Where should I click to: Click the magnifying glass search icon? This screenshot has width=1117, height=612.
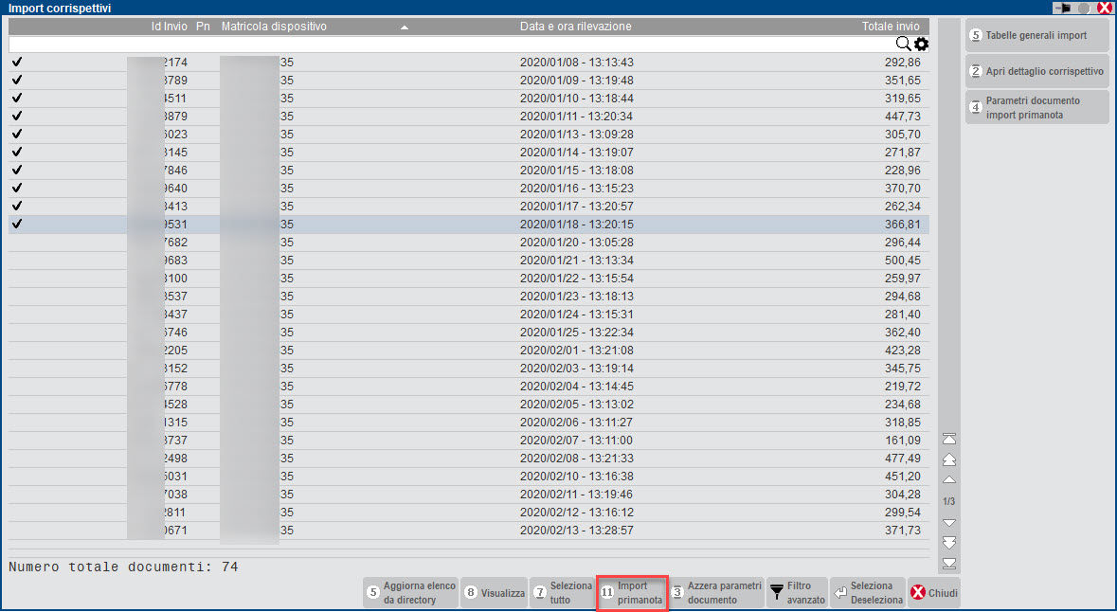pos(903,45)
